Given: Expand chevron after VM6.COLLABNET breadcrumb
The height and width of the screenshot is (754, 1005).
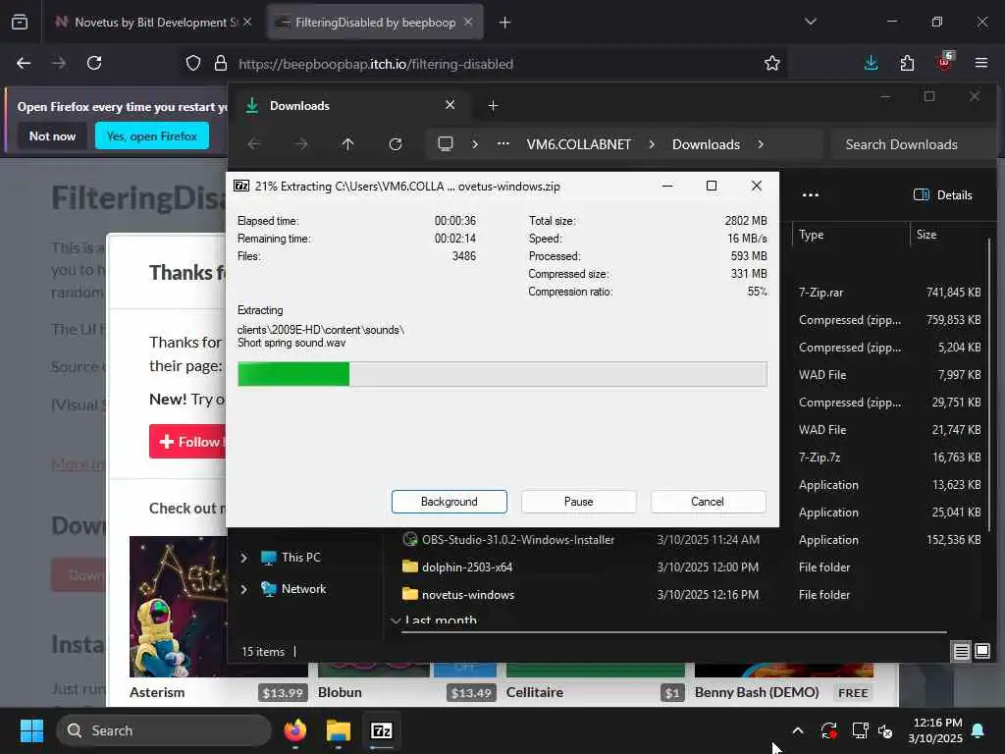Looking at the screenshot, I should tap(652, 144).
